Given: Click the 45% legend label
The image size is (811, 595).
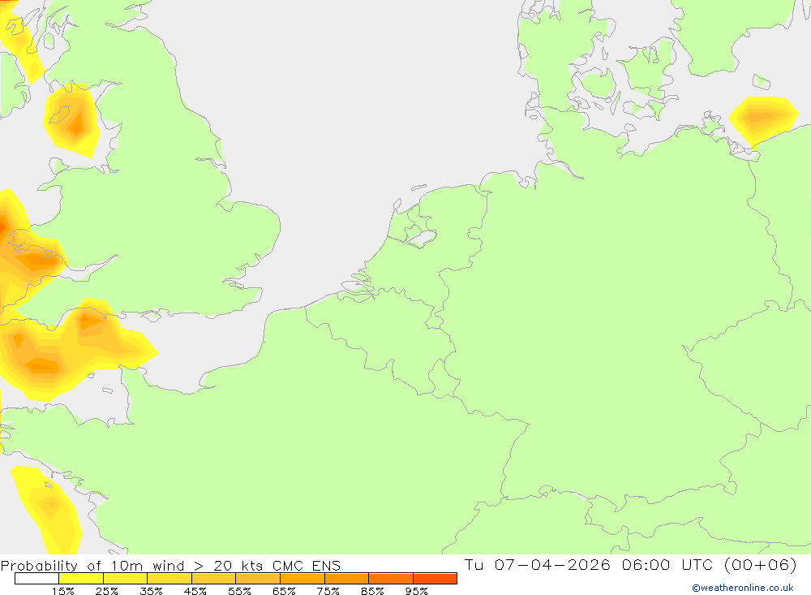Looking at the screenshot, I should pyautogui.click(x=195, y=591).
